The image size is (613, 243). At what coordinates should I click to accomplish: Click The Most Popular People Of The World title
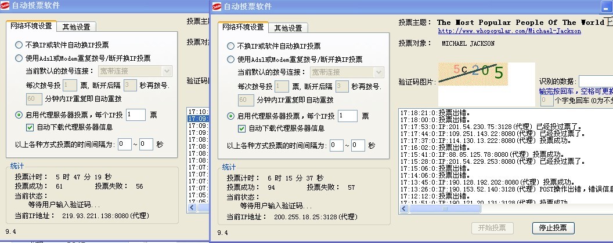pyautogui.click(x=521, y=22)
